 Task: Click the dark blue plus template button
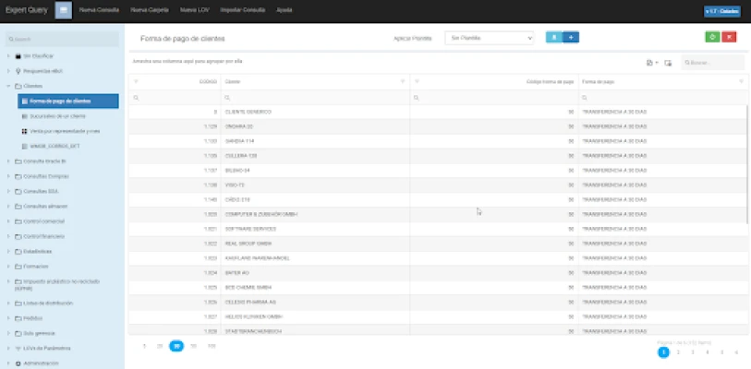pyautogui.click(x=571, y=37)
